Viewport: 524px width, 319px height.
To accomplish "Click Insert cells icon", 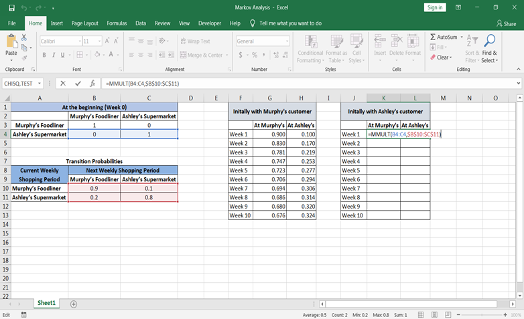I will [380, 41].
